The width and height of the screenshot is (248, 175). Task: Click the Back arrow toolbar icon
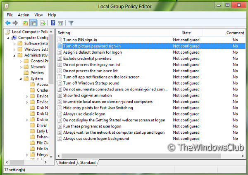8,23
